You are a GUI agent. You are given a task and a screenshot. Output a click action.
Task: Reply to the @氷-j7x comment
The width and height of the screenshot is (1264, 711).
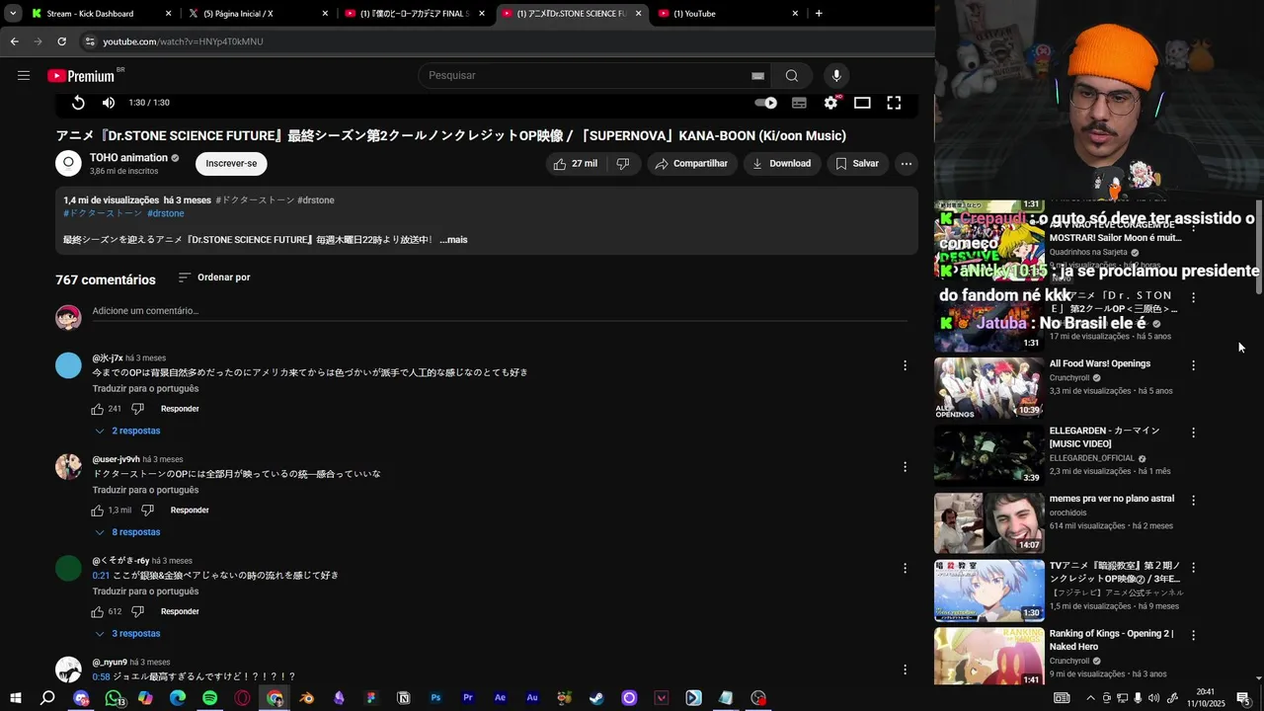click(180, 409)
